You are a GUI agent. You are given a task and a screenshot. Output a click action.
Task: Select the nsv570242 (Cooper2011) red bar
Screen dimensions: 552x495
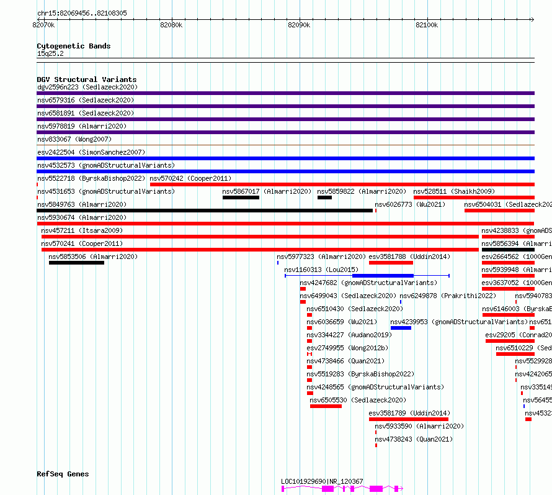tap(342, 184)
